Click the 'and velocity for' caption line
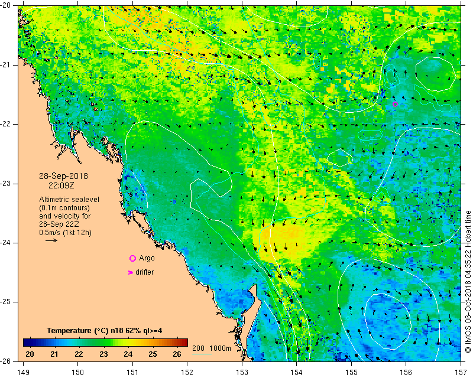This screenshot has height=378, width=473. (65, 216)
